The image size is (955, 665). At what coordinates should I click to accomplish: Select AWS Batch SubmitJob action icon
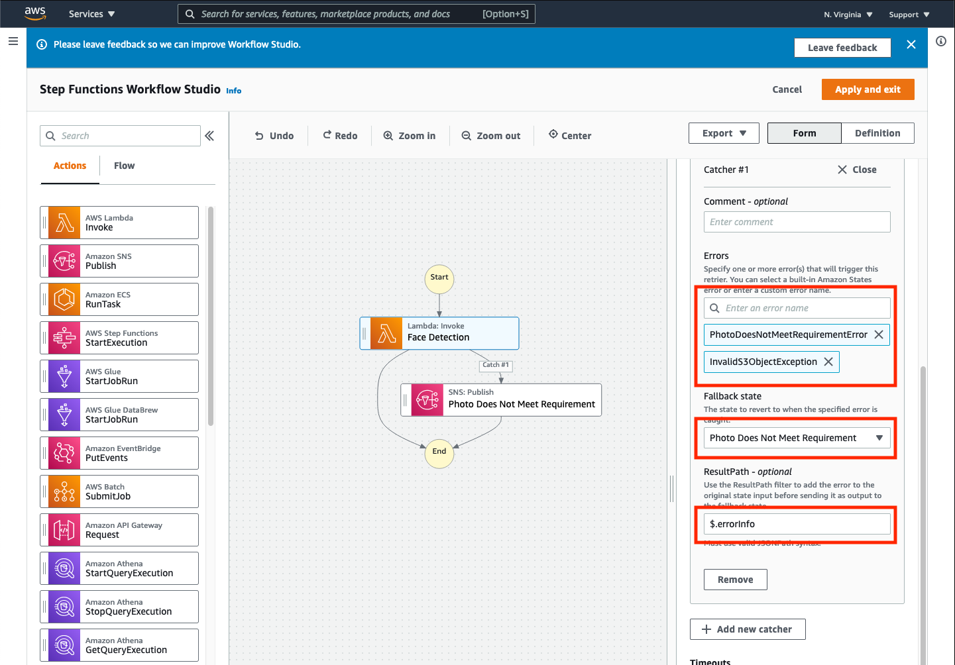coord(64,491)
